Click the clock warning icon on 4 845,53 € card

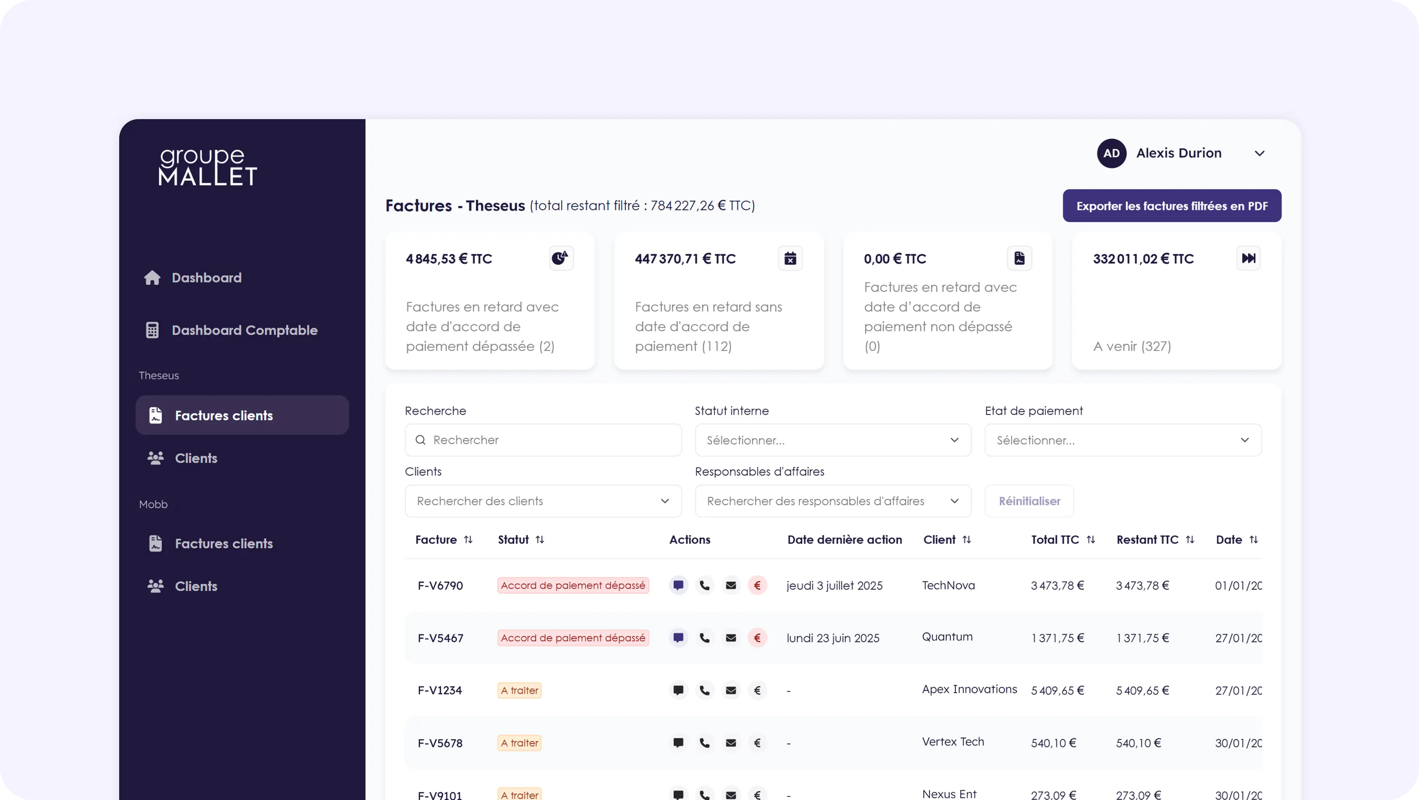point(561,258)
